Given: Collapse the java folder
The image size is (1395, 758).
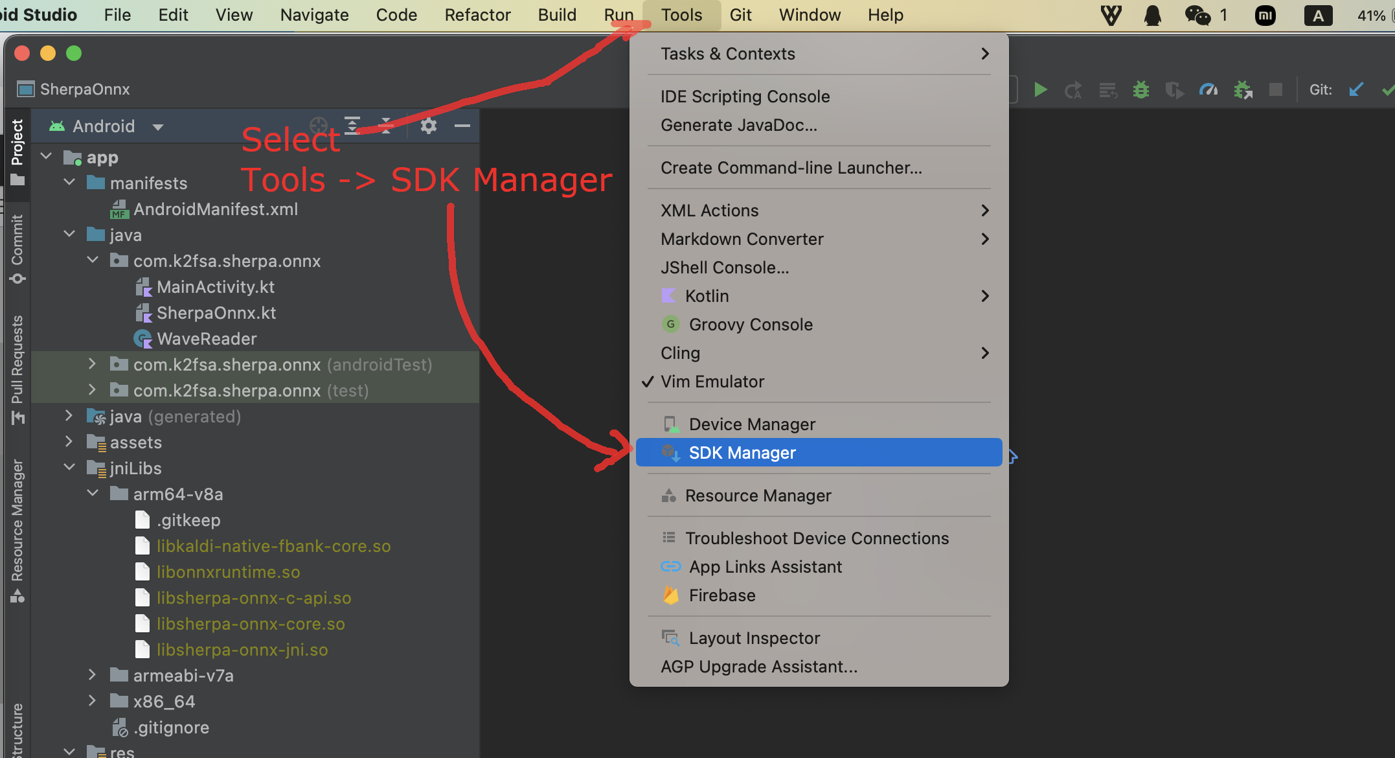Looking at the screenshot, I should (69, 234).
